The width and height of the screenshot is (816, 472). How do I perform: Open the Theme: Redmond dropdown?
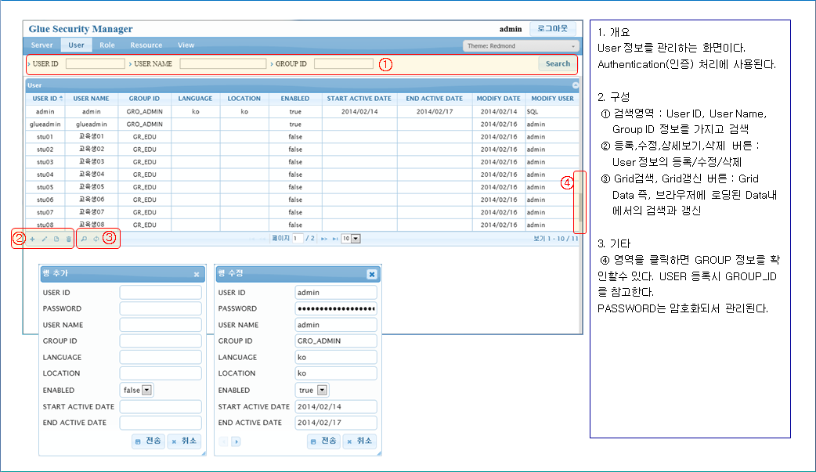coord(520,46)
